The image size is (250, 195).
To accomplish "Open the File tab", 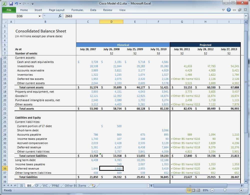I will pos(9,10).
